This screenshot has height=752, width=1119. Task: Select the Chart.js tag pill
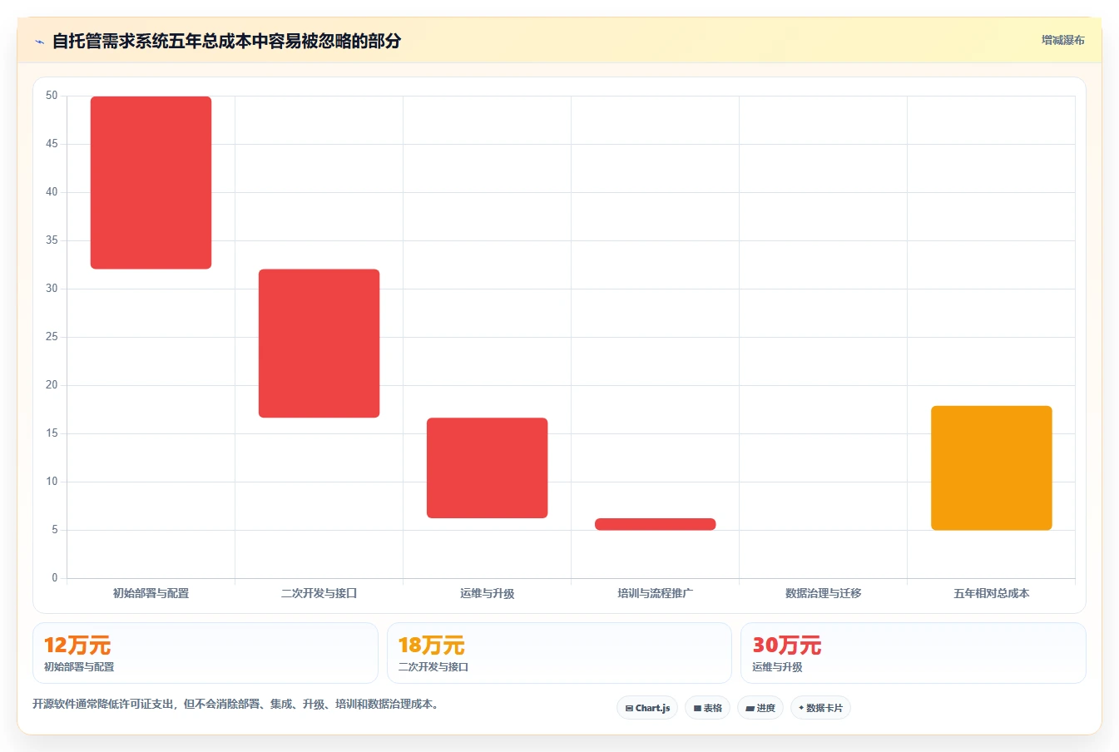pyautogui.click(x=647, y=708)
